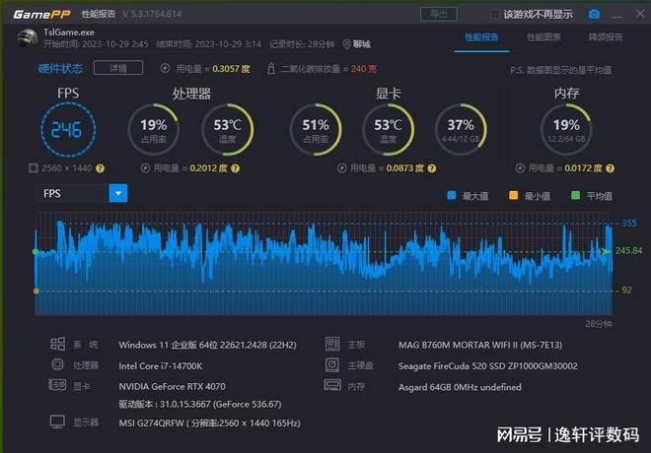Click the FPS 246 circular gauge
This screenshot has height=453, width=651.
point(68,130)
